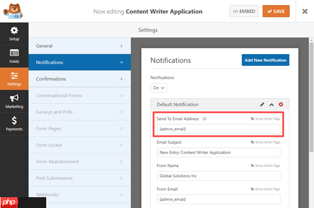The image size is (314, 208).
Task: Open the Marketing megaphone panel
Action: (x=14, y=101)
